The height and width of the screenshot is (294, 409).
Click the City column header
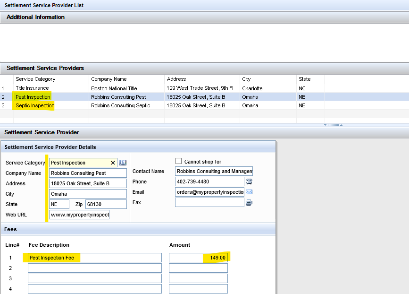click(246, 79)
